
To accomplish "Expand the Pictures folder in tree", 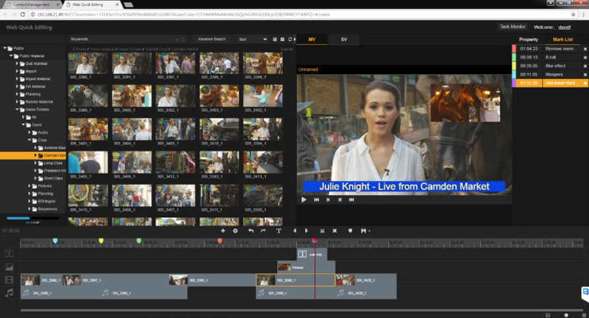I will (30, 186).
